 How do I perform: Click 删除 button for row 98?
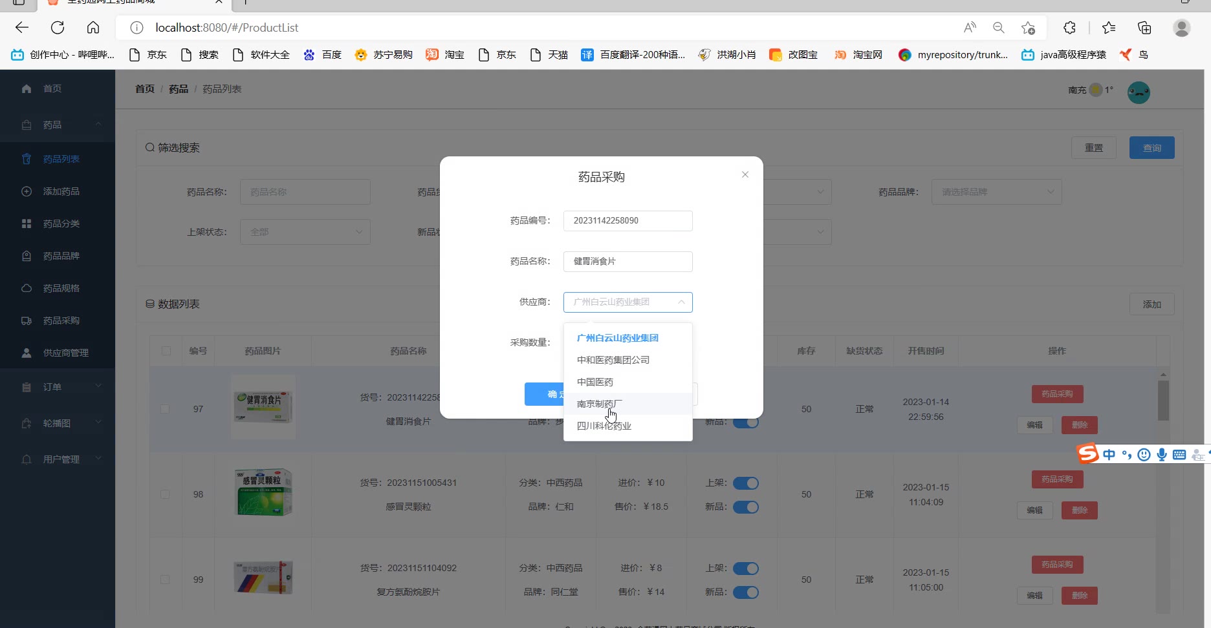click(1080, 510)
